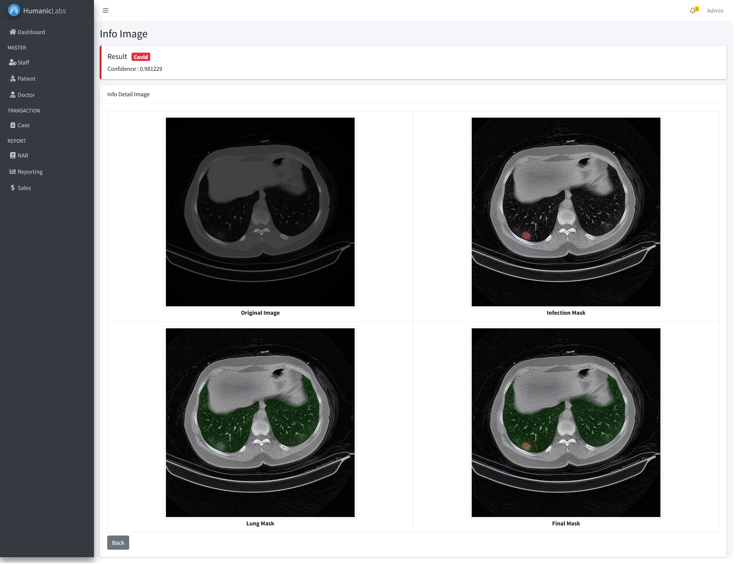This screenshot has height=565, width=735.
Task: View the Lung Mask thumbnail
Action: pyautogui.click(x=260, y=423)
